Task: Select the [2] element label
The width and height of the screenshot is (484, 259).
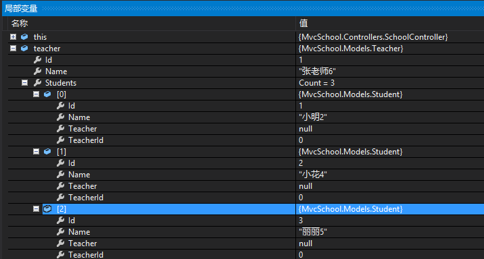Action: click(x=62, y=209)
